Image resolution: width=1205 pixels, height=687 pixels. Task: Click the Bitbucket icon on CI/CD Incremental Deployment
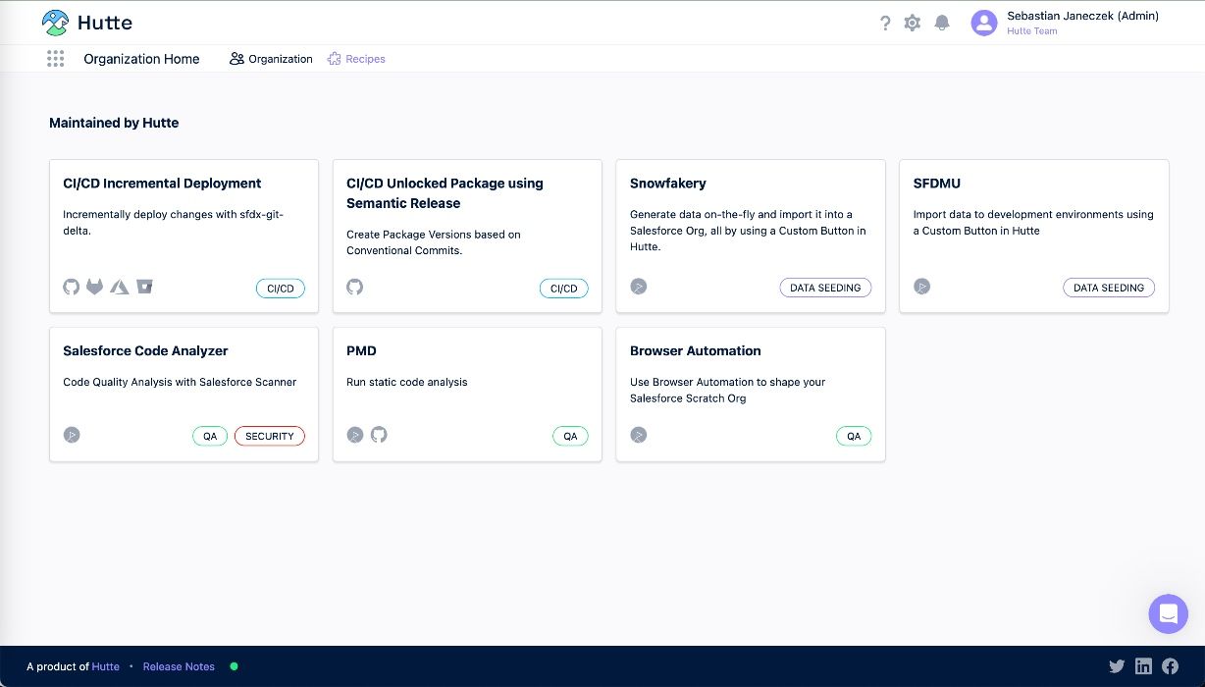[144, 287]
